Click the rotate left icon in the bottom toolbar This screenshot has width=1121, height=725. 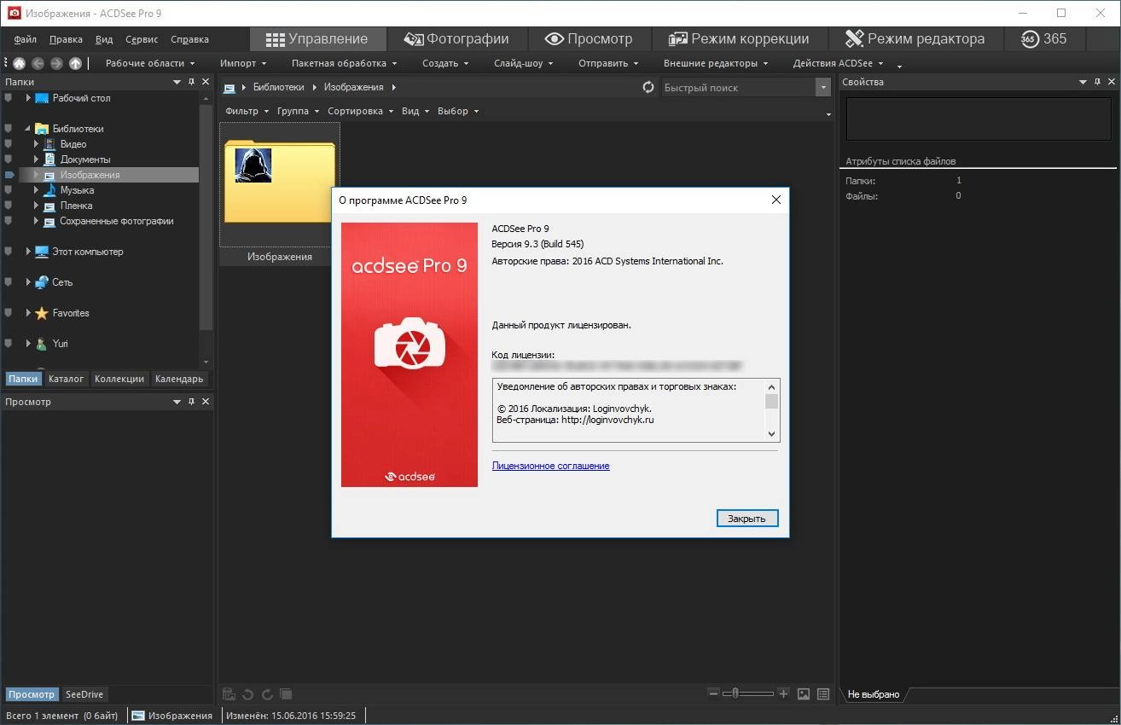coord(248,694)
